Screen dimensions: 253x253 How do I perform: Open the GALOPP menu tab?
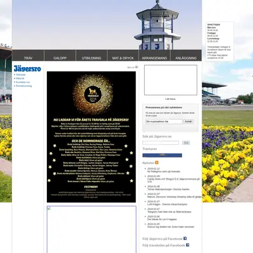coord(60,56)
